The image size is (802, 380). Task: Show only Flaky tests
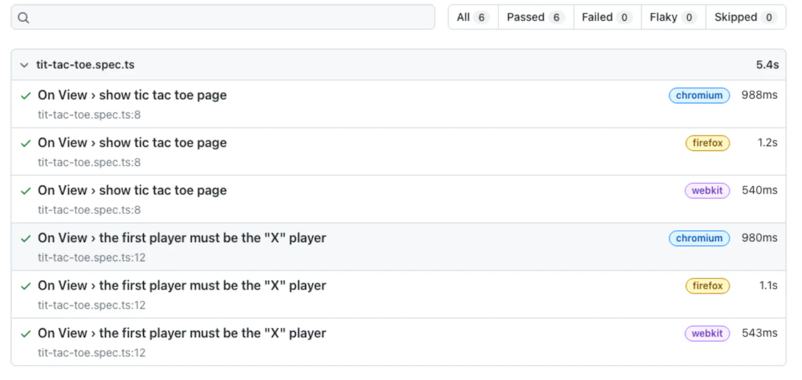673,17
